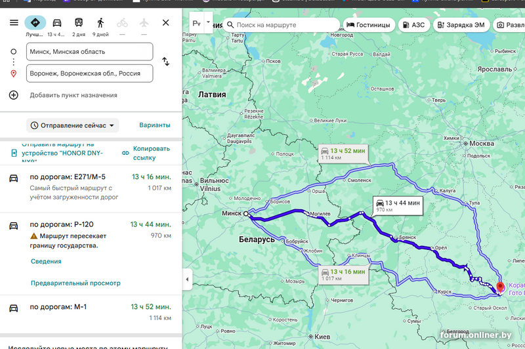
Task: Show 'Зарядка ЭМ' charging stations
Action: pyautogui.click(x=461, y=25)
